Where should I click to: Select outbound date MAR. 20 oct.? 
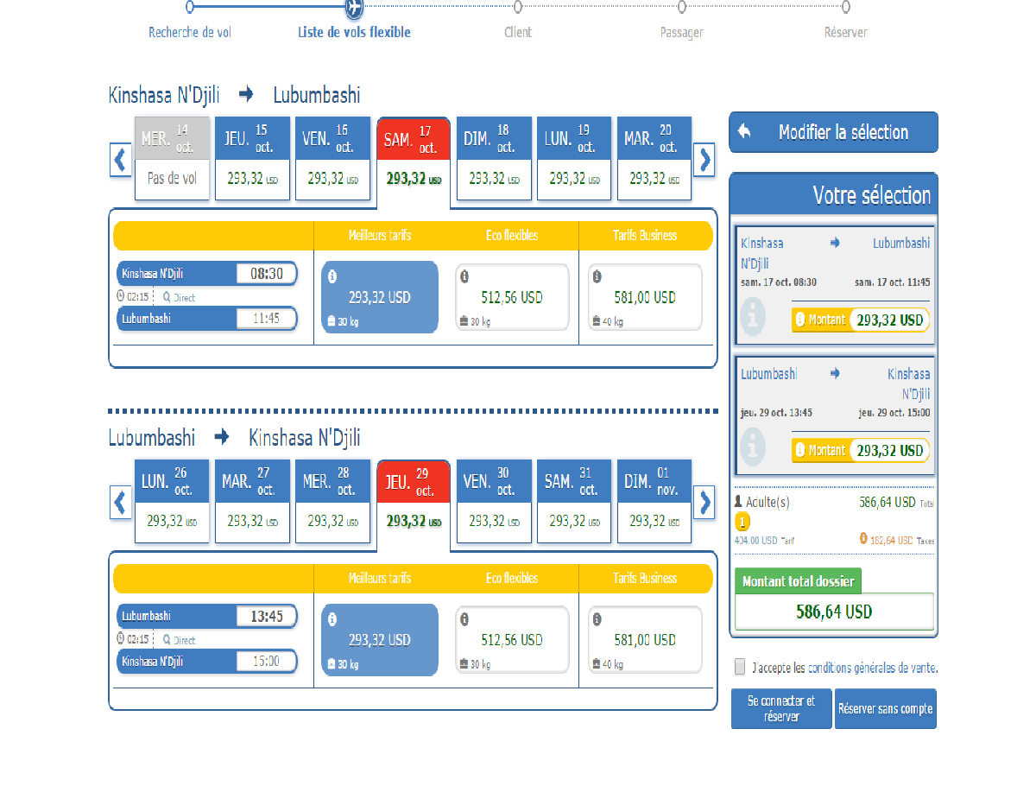(654, 159)
